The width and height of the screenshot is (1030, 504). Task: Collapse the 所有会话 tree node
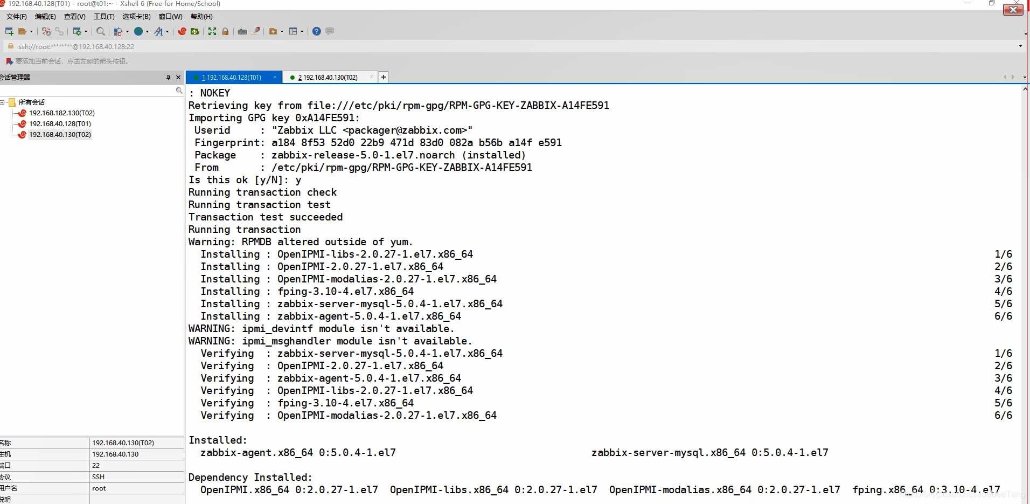pyautogui.click(x=3, y=102)
